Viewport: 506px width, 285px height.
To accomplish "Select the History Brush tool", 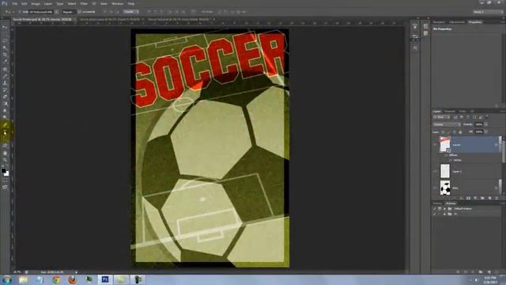I will pos(5,89).
